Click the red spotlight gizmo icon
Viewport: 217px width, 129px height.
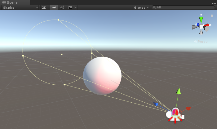(x=175, y=116)
